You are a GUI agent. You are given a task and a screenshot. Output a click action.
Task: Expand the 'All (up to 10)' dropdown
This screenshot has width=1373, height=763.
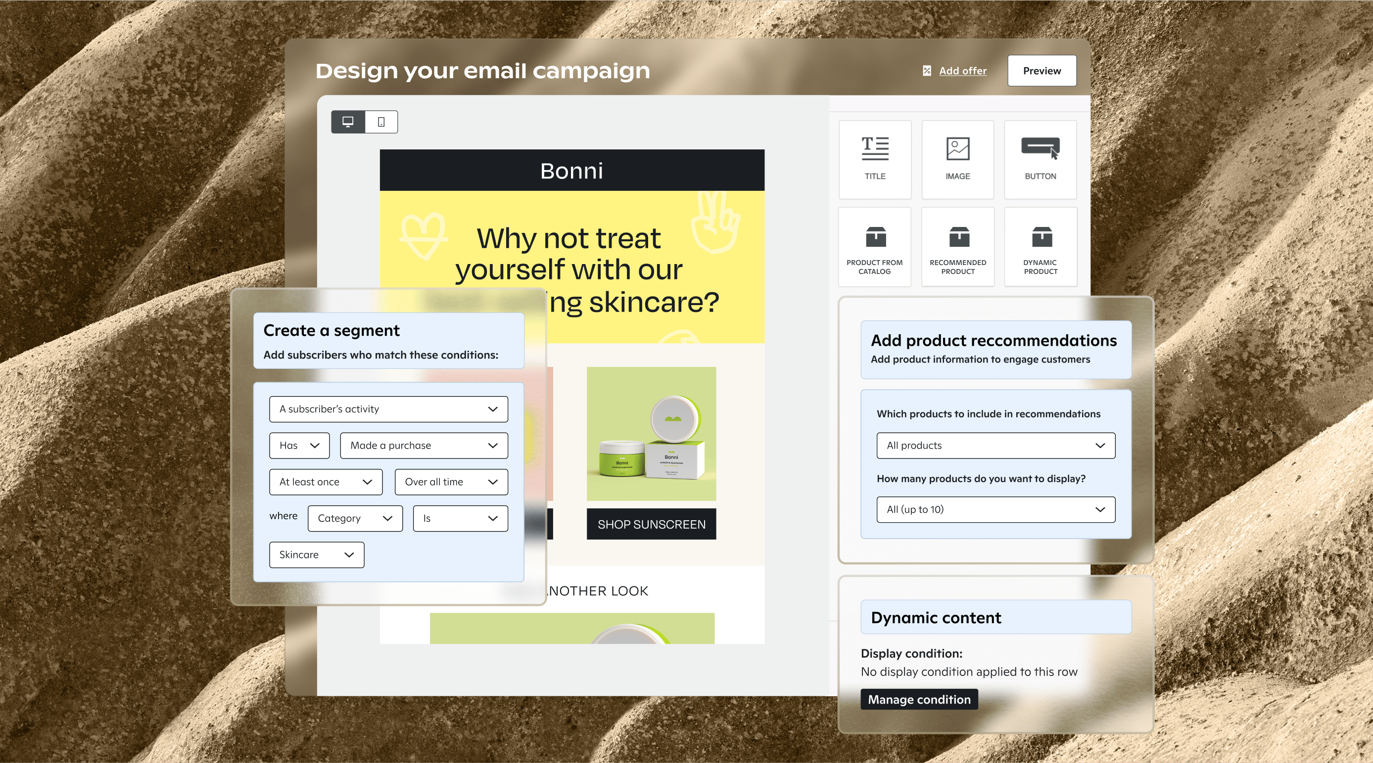tap(995, 509)
